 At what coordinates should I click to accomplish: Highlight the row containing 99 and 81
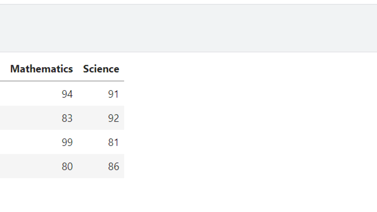62,142
